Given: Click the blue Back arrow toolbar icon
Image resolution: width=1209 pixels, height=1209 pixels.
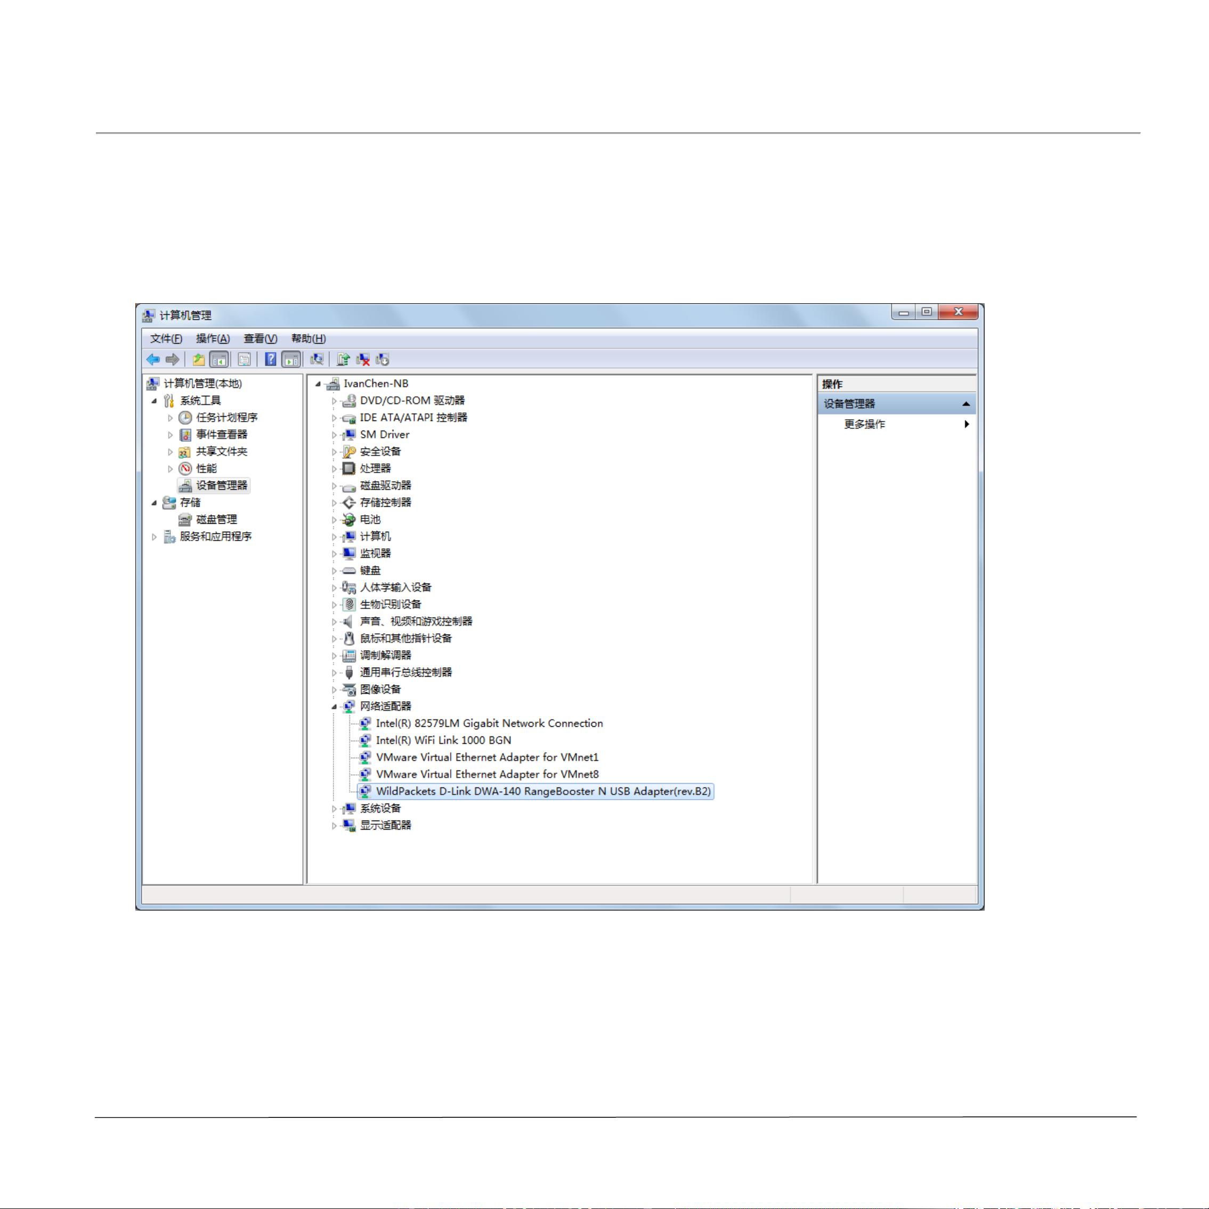Looking at the screenshot, I should click(153, 360).
